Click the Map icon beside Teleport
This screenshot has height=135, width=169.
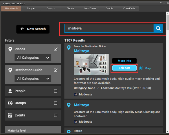pos(141,68)
